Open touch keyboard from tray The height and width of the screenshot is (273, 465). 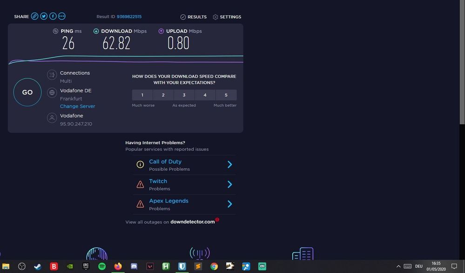tap(408, 266)
